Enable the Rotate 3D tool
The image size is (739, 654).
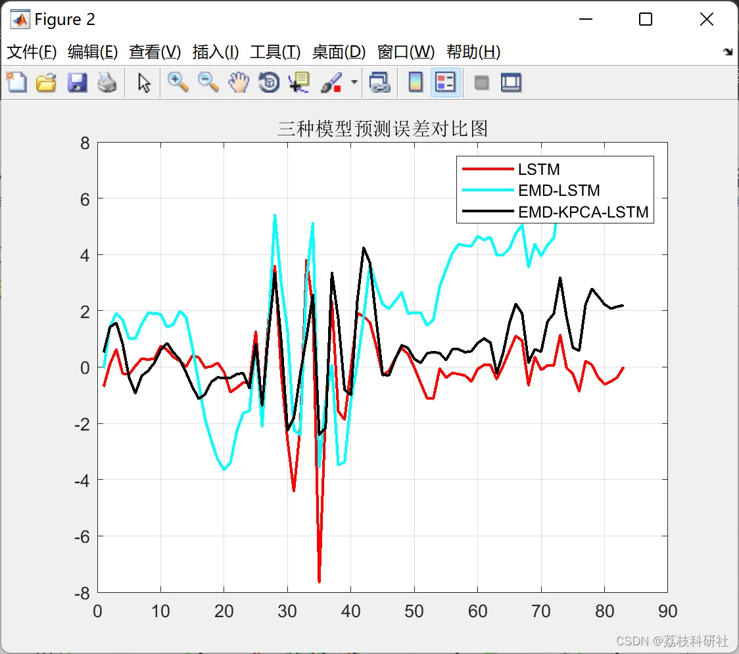point(269,82)
